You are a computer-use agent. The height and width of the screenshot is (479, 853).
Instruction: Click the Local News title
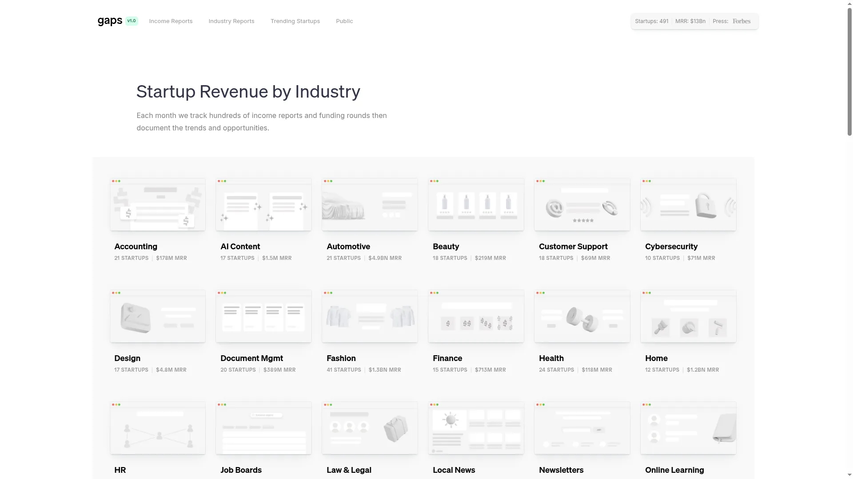(454, 470)
